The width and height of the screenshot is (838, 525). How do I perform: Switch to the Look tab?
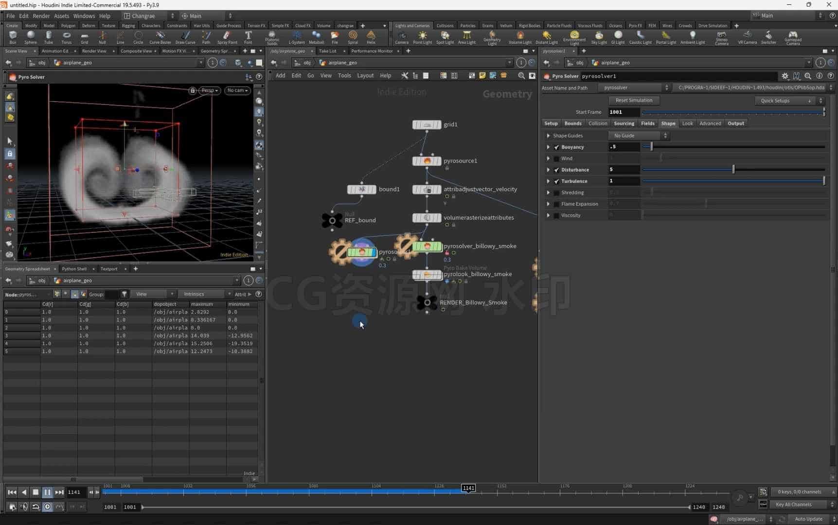687,123
